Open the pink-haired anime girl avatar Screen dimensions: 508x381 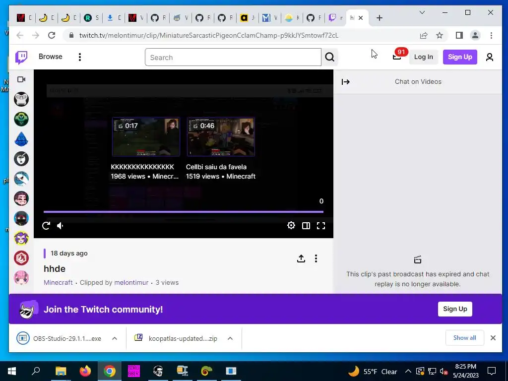pos(21,278)
